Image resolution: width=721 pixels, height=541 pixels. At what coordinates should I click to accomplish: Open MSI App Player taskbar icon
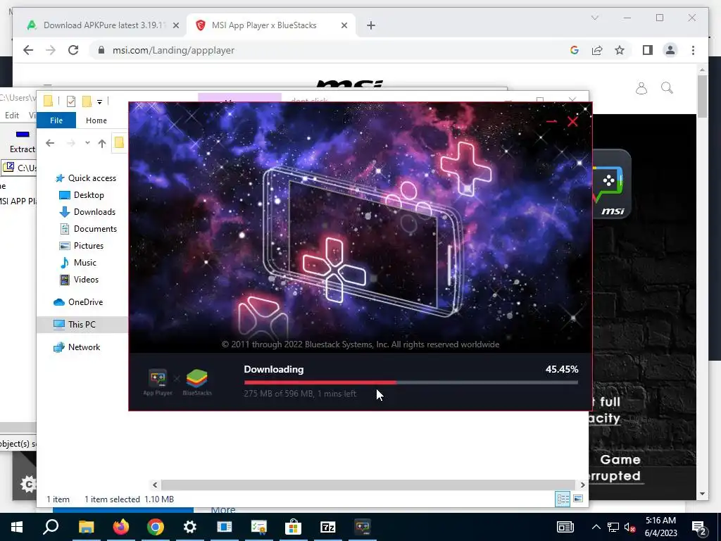click(363, 527)
